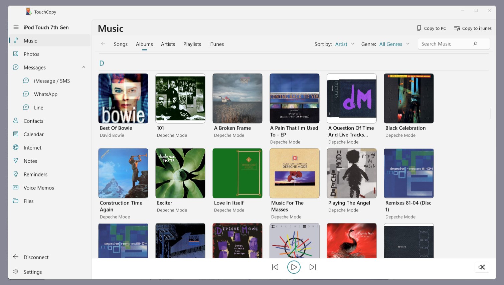This screenshot has width=504, height=285.
Task: Open Photos in the sidebar
Action: [x=50, y=54]
